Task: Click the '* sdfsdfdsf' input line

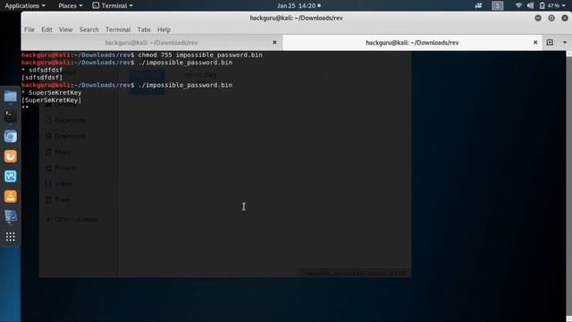Action: [x=42, y=70]
